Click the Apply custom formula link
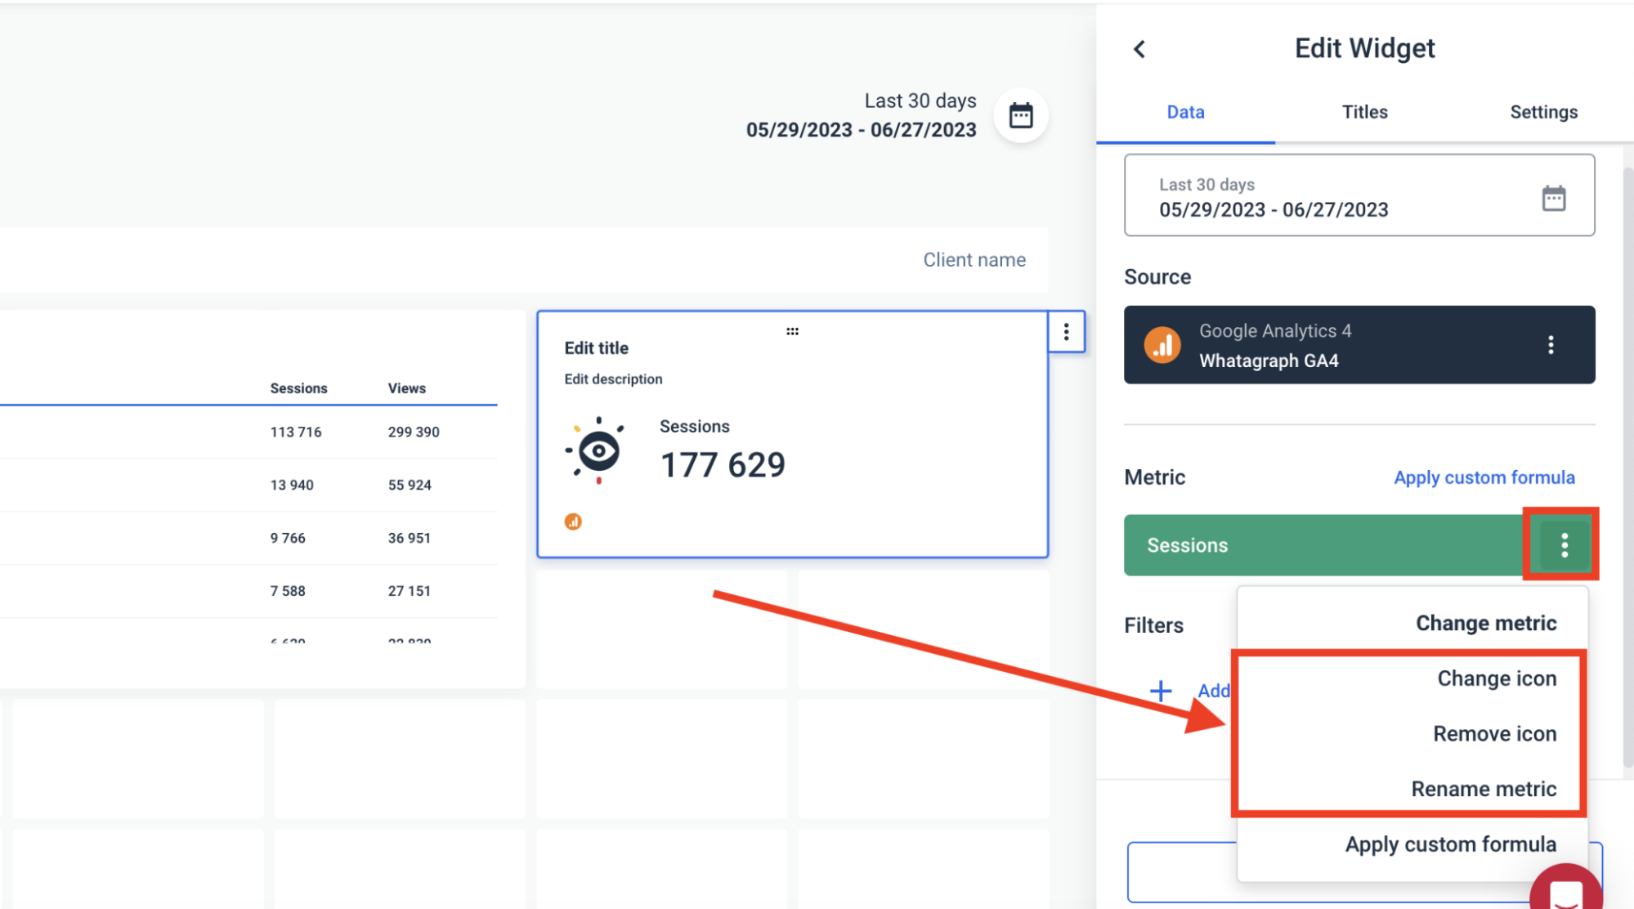This screenshot has height=909, width=1634. (x=1484, y=477)
